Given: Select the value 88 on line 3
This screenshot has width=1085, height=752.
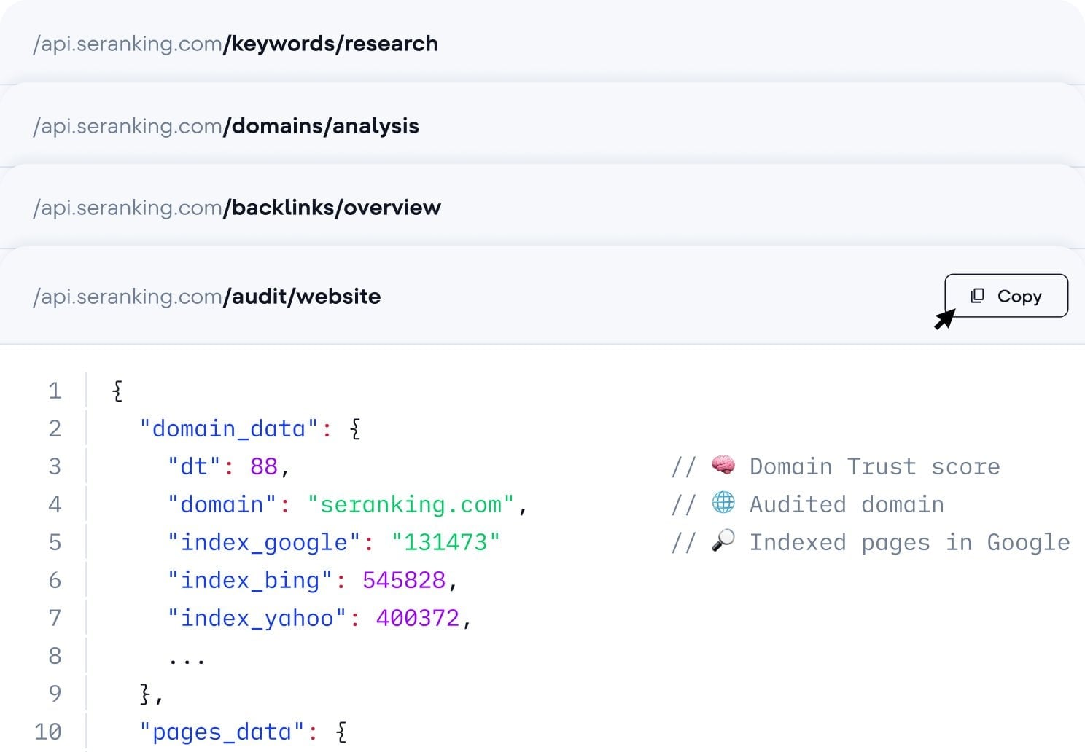Looking at the screenshot, I should [264, 466].
